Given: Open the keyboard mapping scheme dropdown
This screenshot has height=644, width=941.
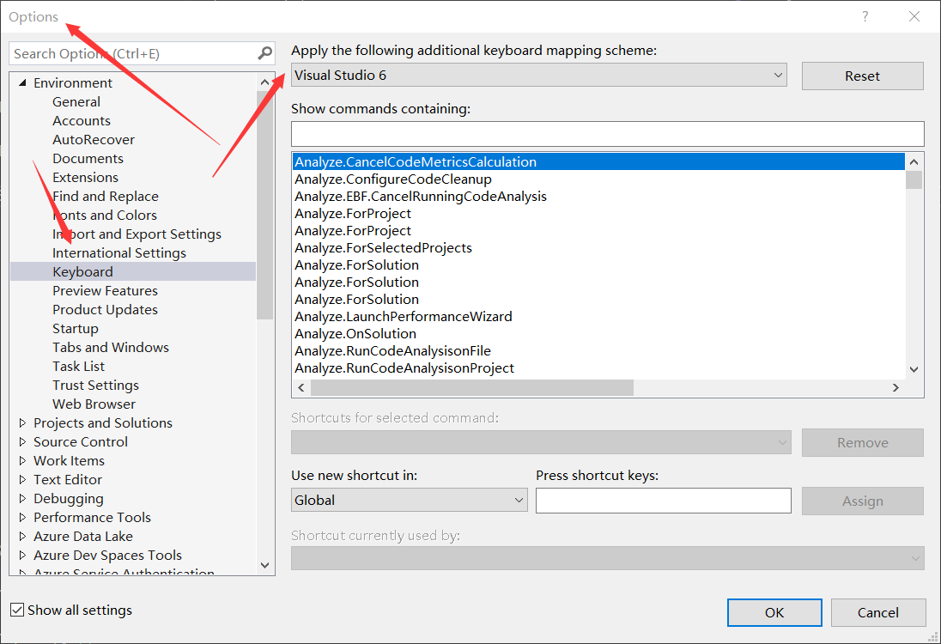Looking at the screenshot, I should point(777,75).
